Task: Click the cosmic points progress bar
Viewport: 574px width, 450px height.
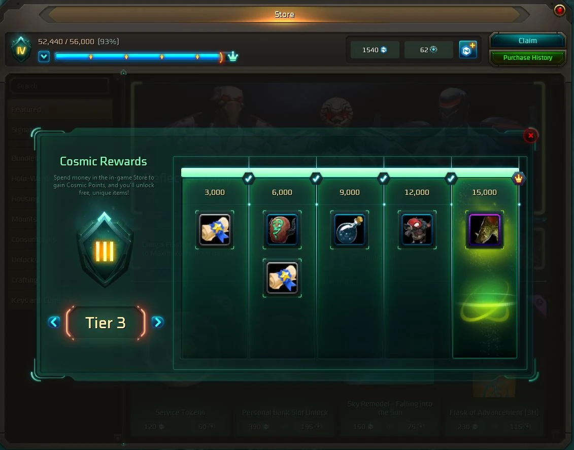Action: (x=139, y=57)
